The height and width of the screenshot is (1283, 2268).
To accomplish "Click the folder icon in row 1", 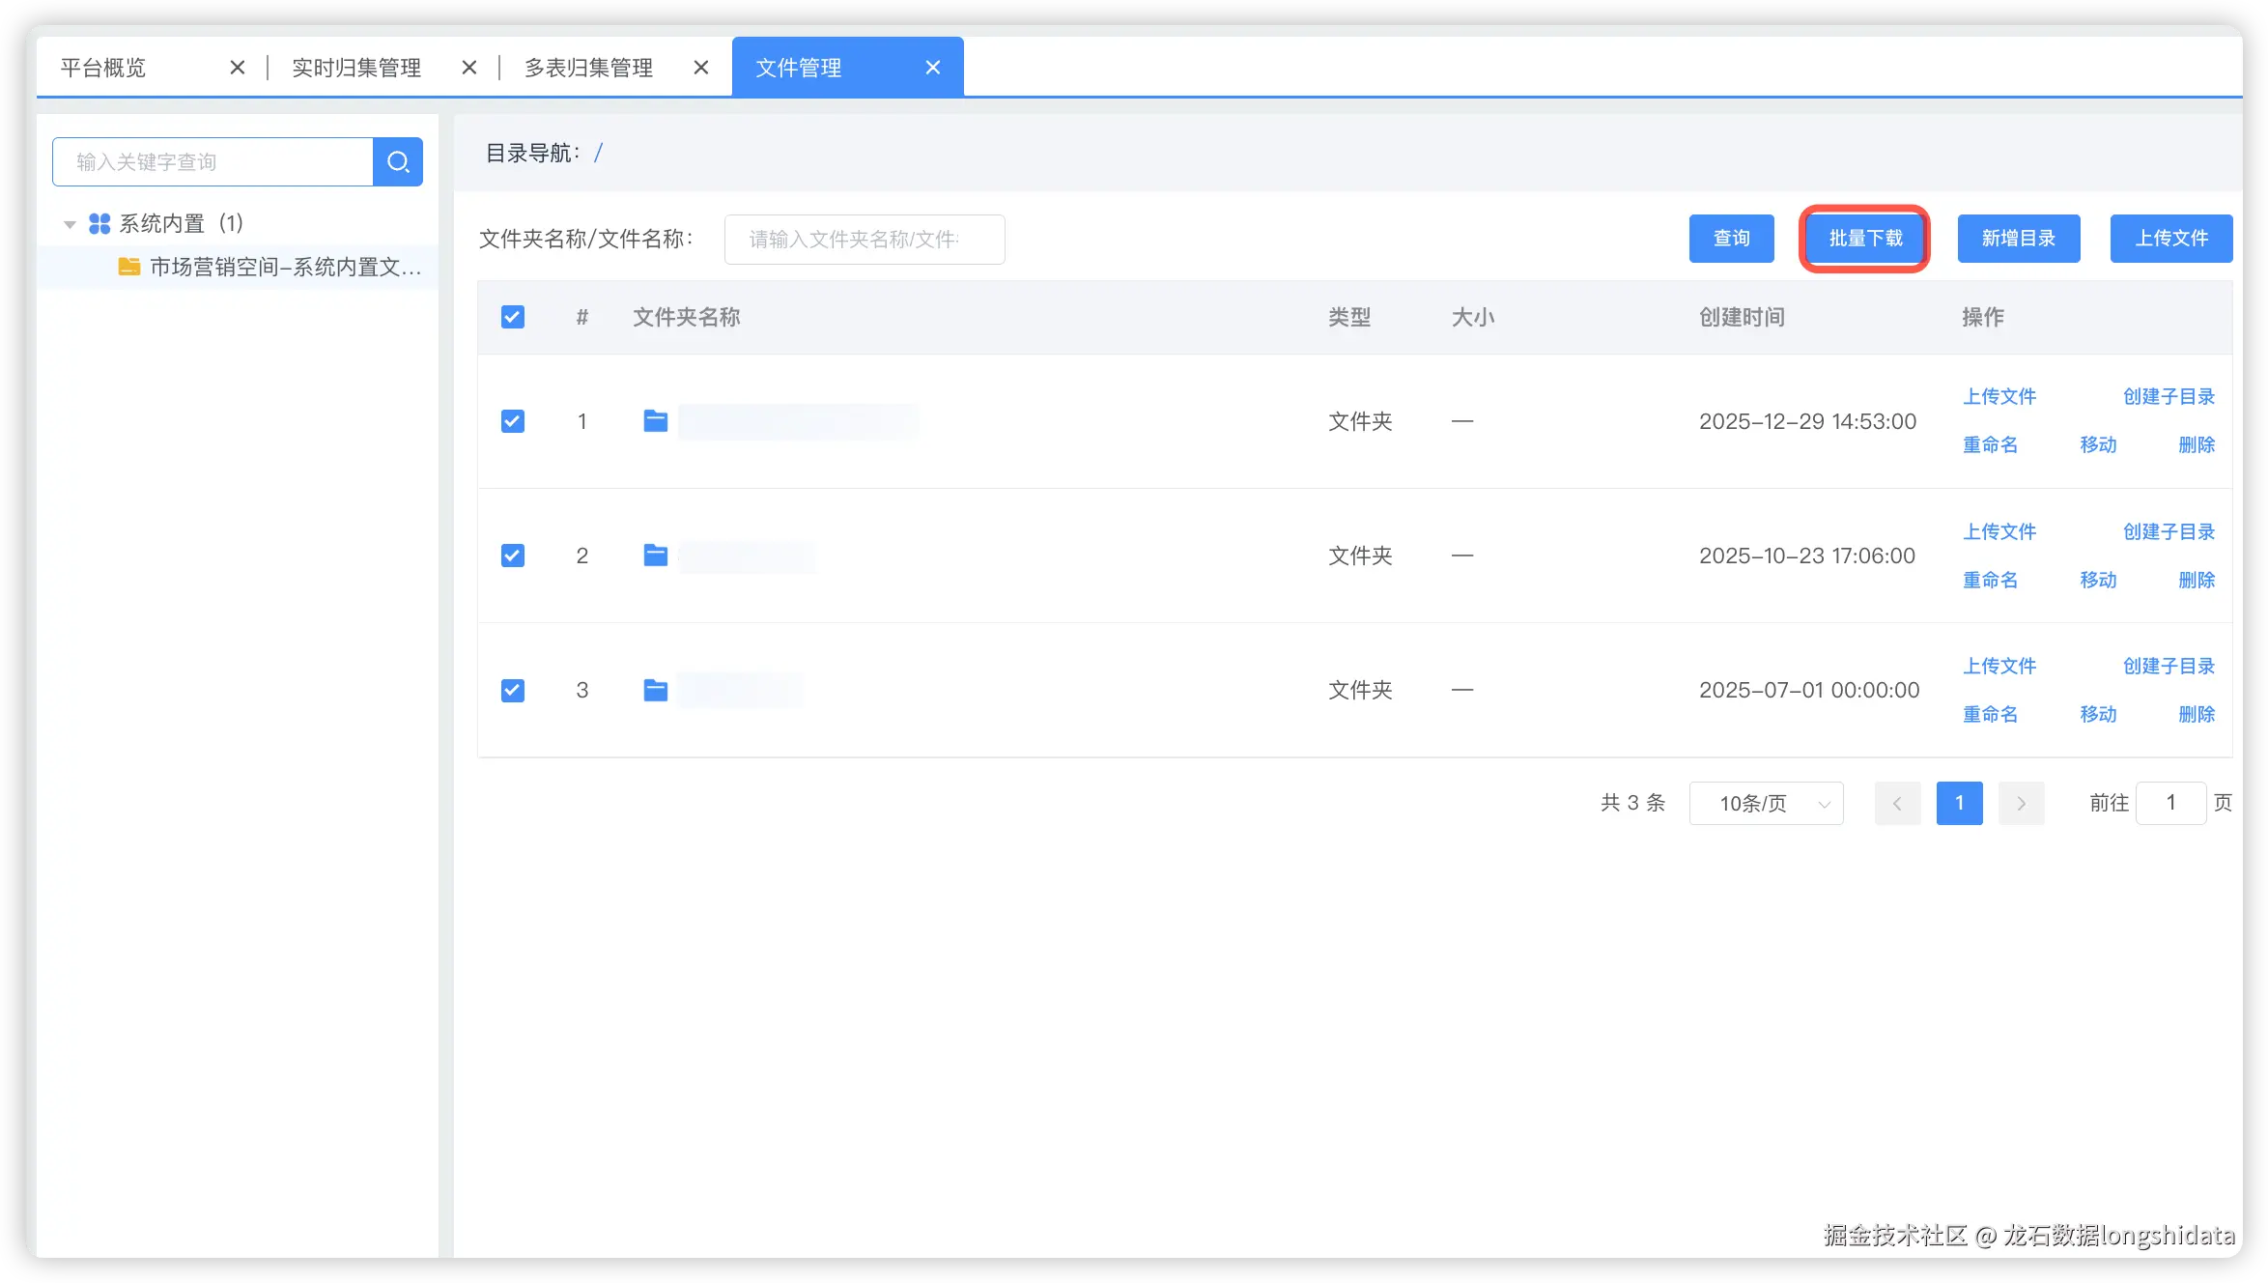I will tap(655, 421).
